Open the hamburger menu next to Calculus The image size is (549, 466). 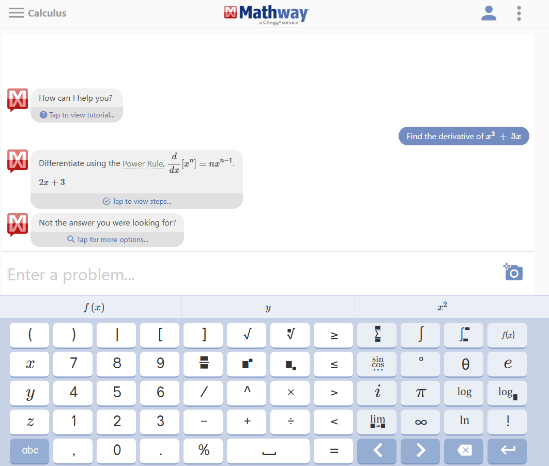pyautogui.click(x=16, y=13)
